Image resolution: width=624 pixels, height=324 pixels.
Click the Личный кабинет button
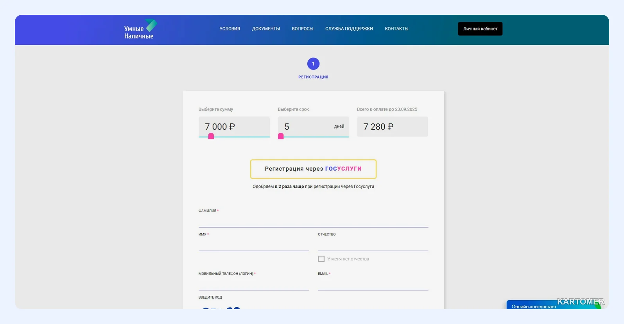[x=480, y=29]
